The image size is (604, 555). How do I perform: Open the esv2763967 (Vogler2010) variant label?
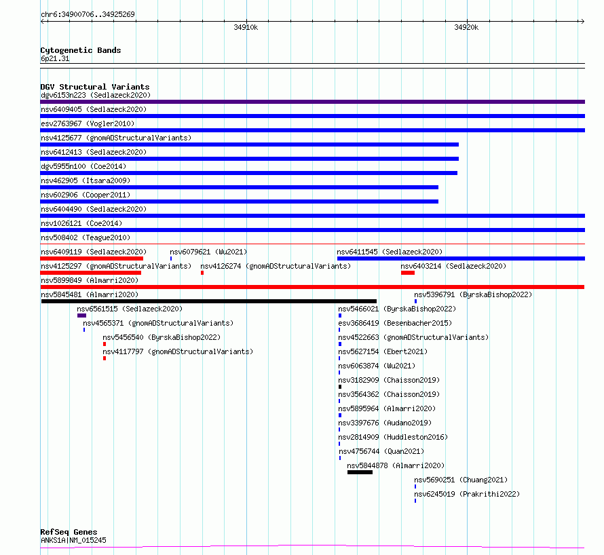pos(88,123)
